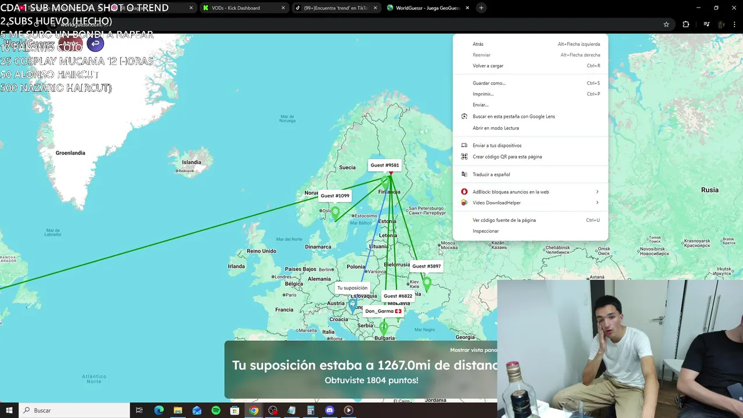
Task: Expand the Video DownloadHelper submenu arrow
Action: [x=597, y=203]
